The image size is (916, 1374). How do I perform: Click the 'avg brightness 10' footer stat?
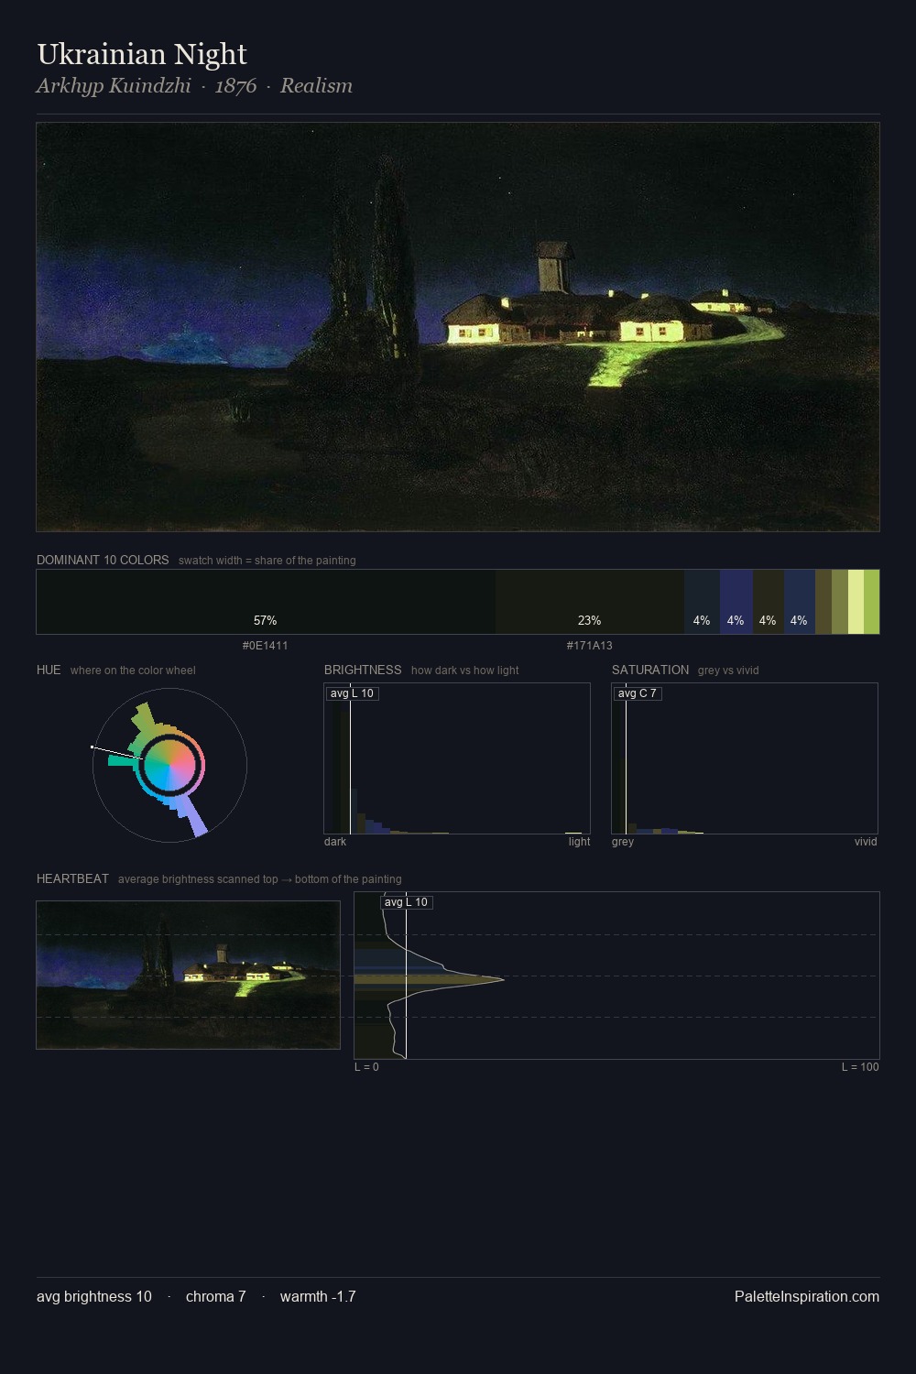pyautogui.click(x=94, y=1296)
